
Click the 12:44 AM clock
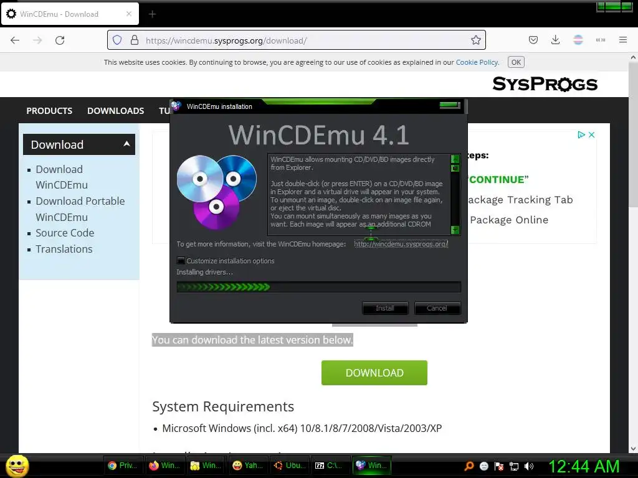click(584, 466)
